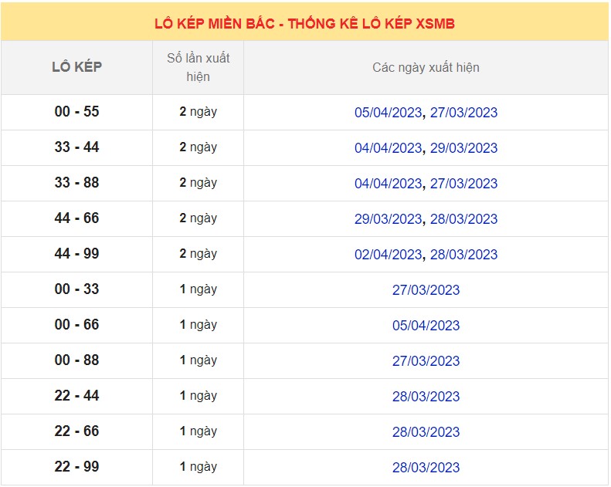Click 27/03/2023 in the 00 - 88 row
Image resolution: width=611 pixels, height=487 pixels.
coord(426,361)
